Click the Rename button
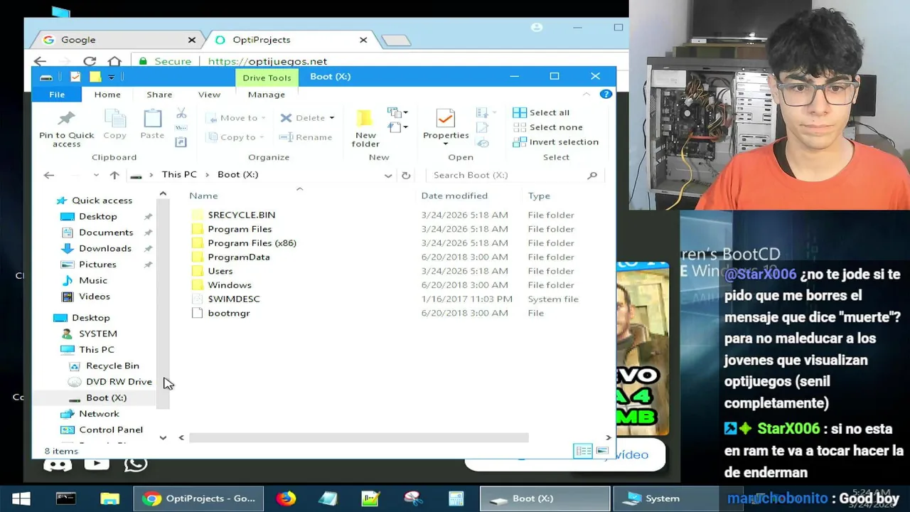The height and width of the screenshot is (512, 910). 306,137
